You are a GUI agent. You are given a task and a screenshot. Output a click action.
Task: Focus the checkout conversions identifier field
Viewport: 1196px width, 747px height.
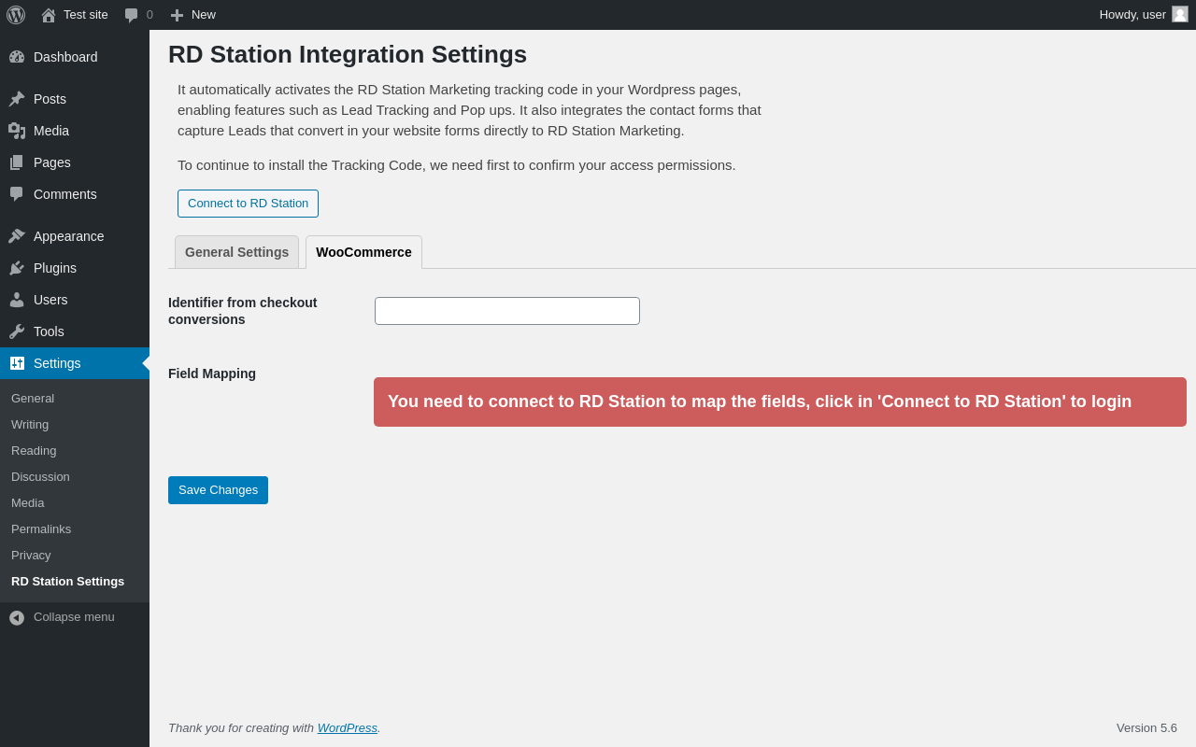[507, 311]
